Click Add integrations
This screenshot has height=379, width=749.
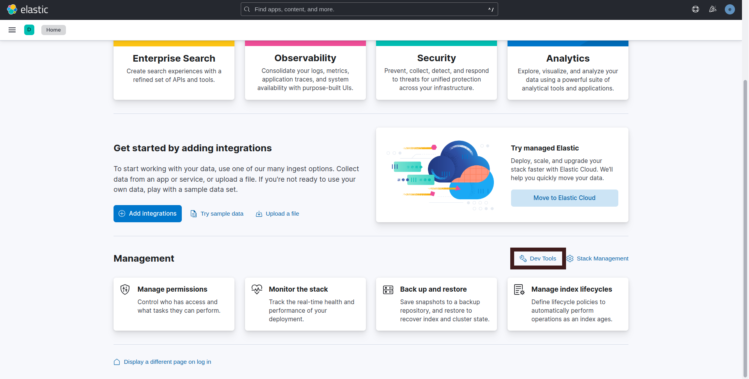click(x=147, y=213)
